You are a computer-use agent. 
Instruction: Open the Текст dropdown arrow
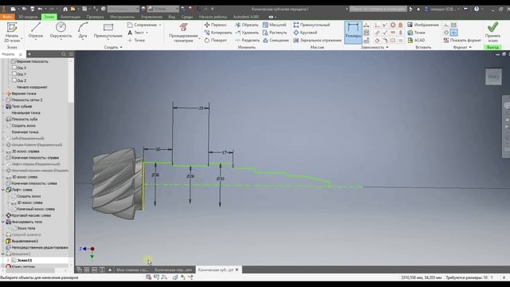tap(147, 33)
